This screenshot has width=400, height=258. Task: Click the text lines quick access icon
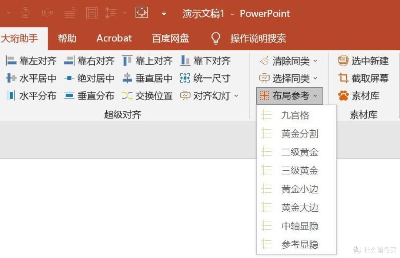point(70,13)
